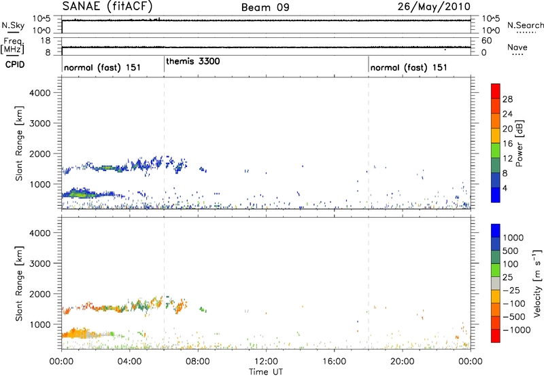This screenshot has width=544, height=376.
Task: Click the 28 label on Power colorbar
Action: [x=507, y=99]
